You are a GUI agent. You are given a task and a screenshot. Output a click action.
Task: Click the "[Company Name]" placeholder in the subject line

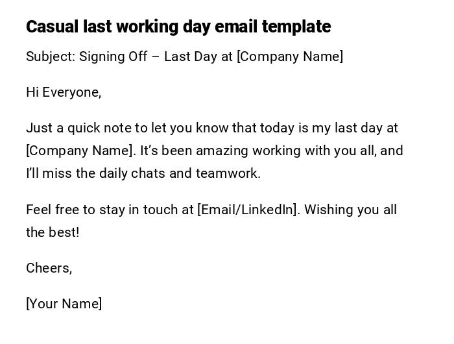point(290,56)
